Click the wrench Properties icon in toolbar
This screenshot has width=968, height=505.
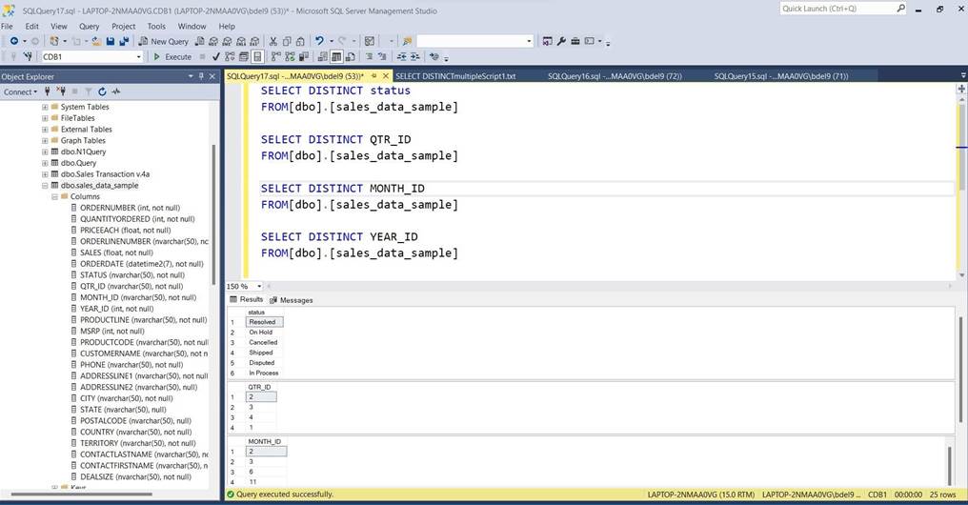(x=561, y=42)
